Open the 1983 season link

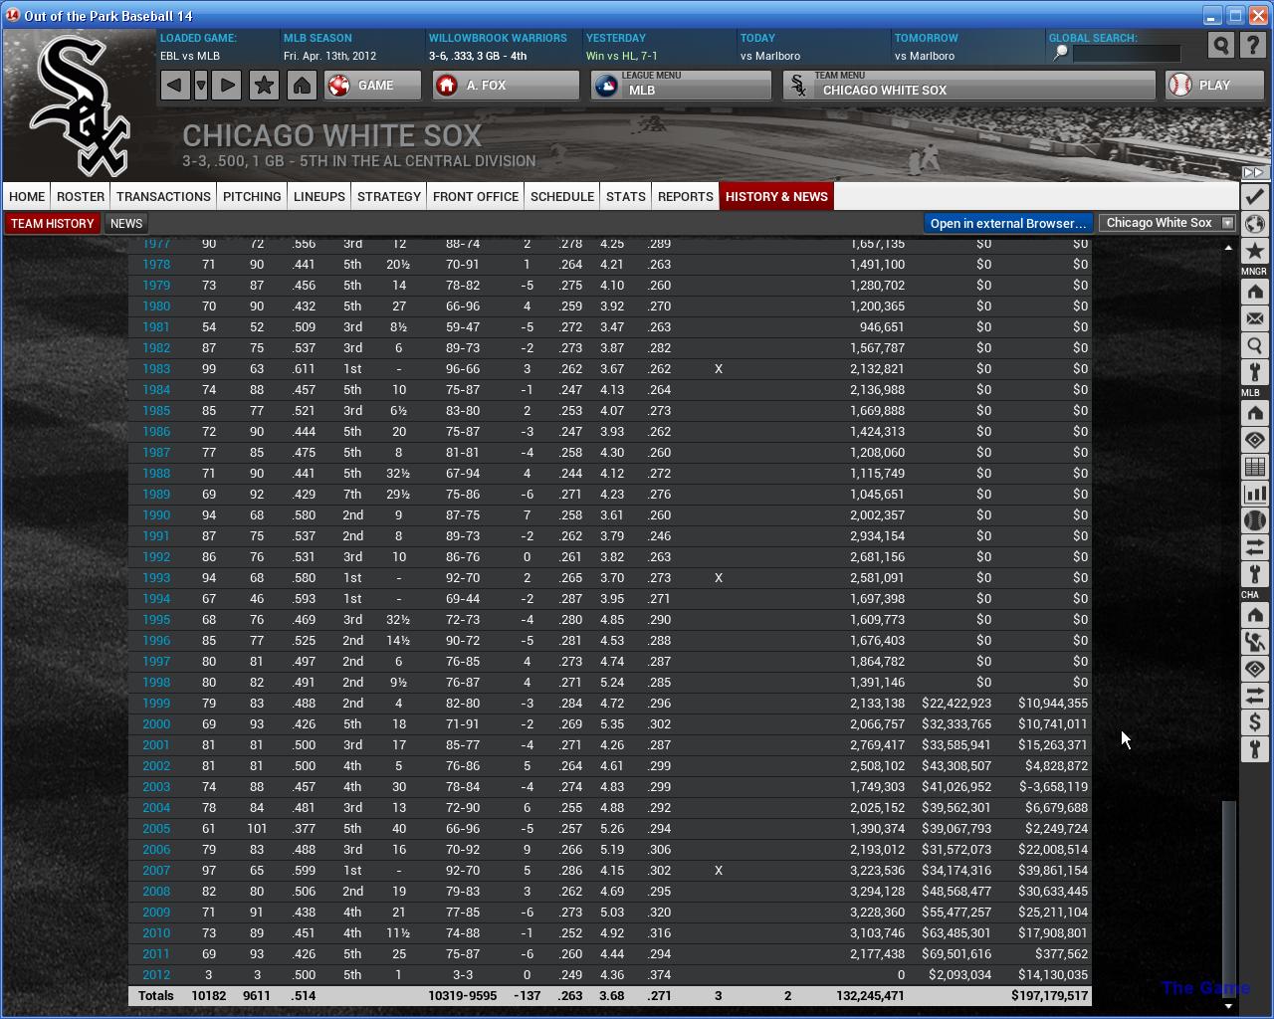(x=156, y=369)
